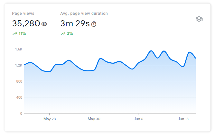The height and width of the screenshot is (135, 215).
Task: Select the Page views metric label
Action: tap(23, 14)
